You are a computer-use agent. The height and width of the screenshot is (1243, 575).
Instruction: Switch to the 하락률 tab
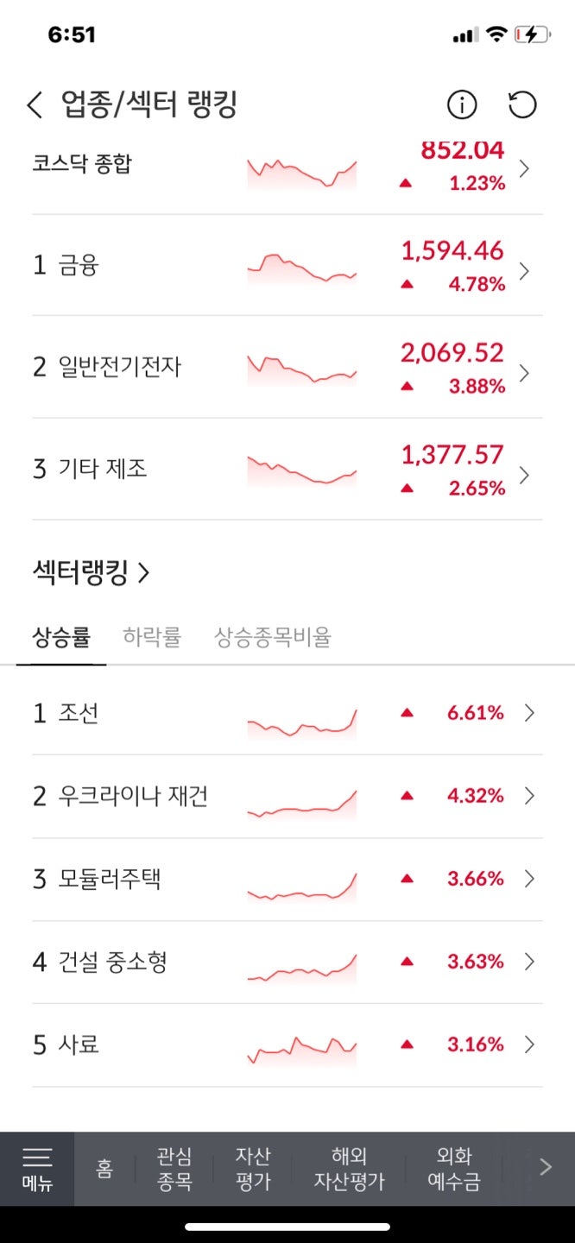[x=152, y=637]
